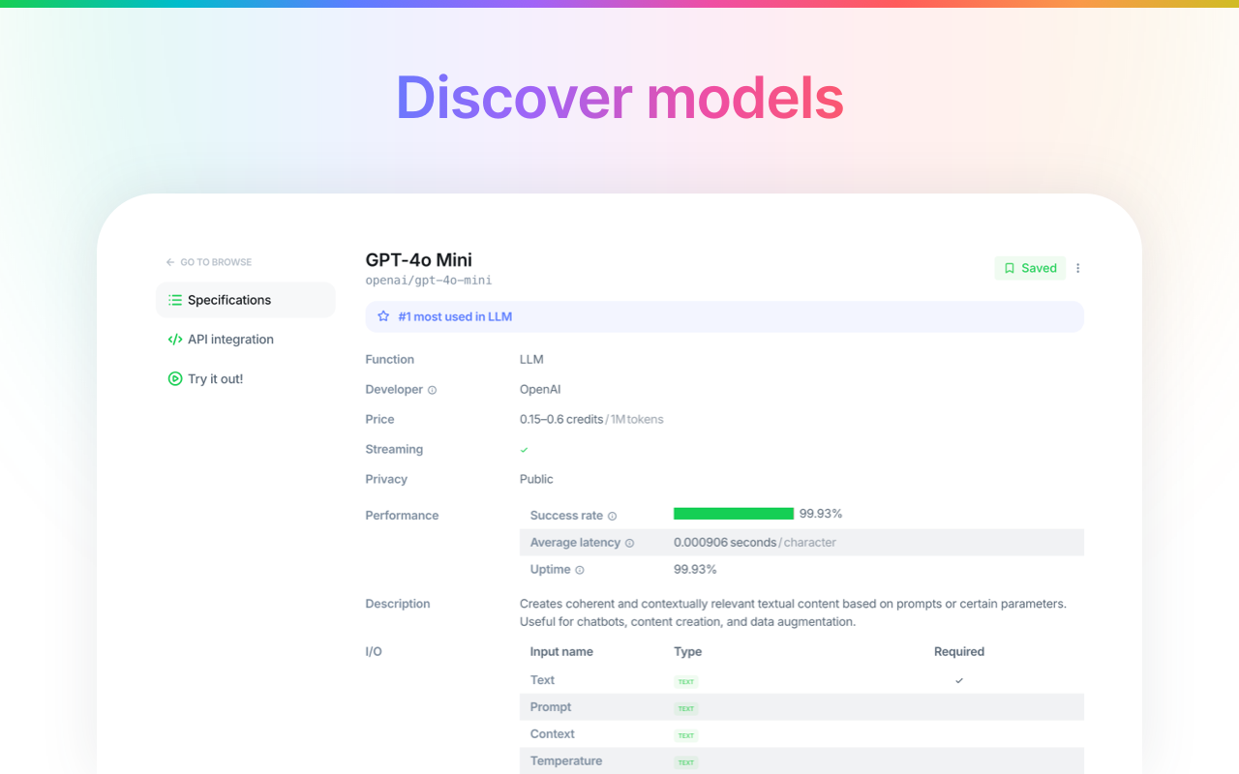Click the Text input name row
Viewport: 1239px width, 774px height.
pos(801,680)
